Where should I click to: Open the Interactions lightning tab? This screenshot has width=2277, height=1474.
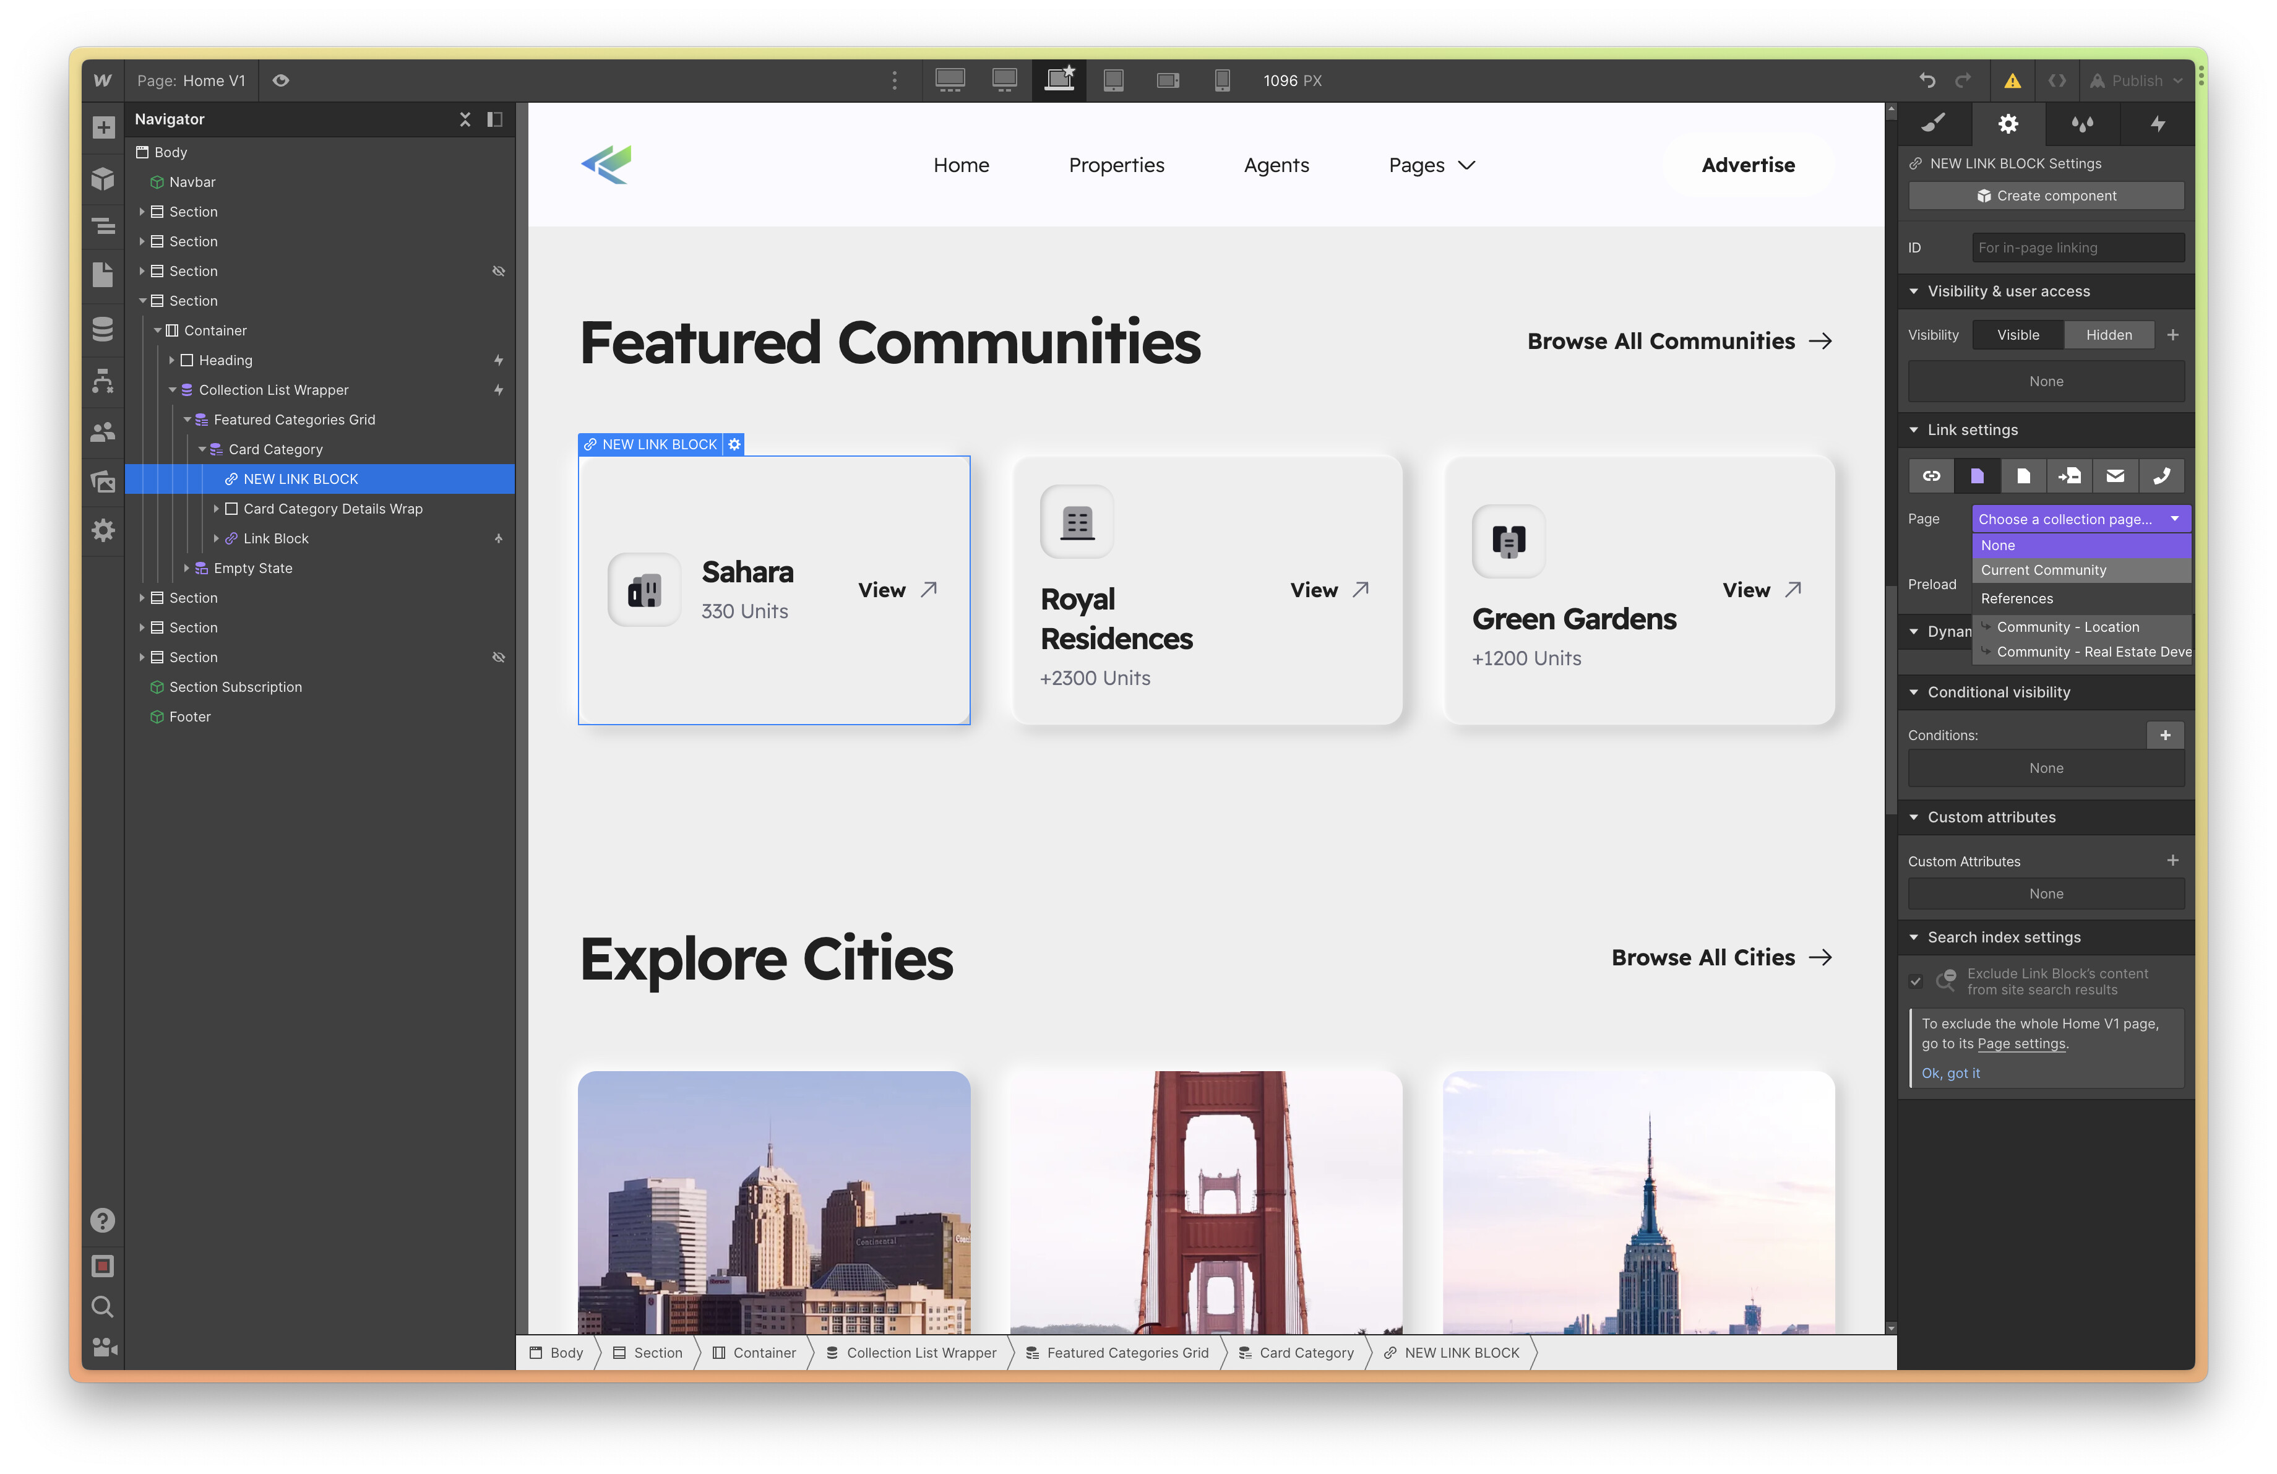2158,123
